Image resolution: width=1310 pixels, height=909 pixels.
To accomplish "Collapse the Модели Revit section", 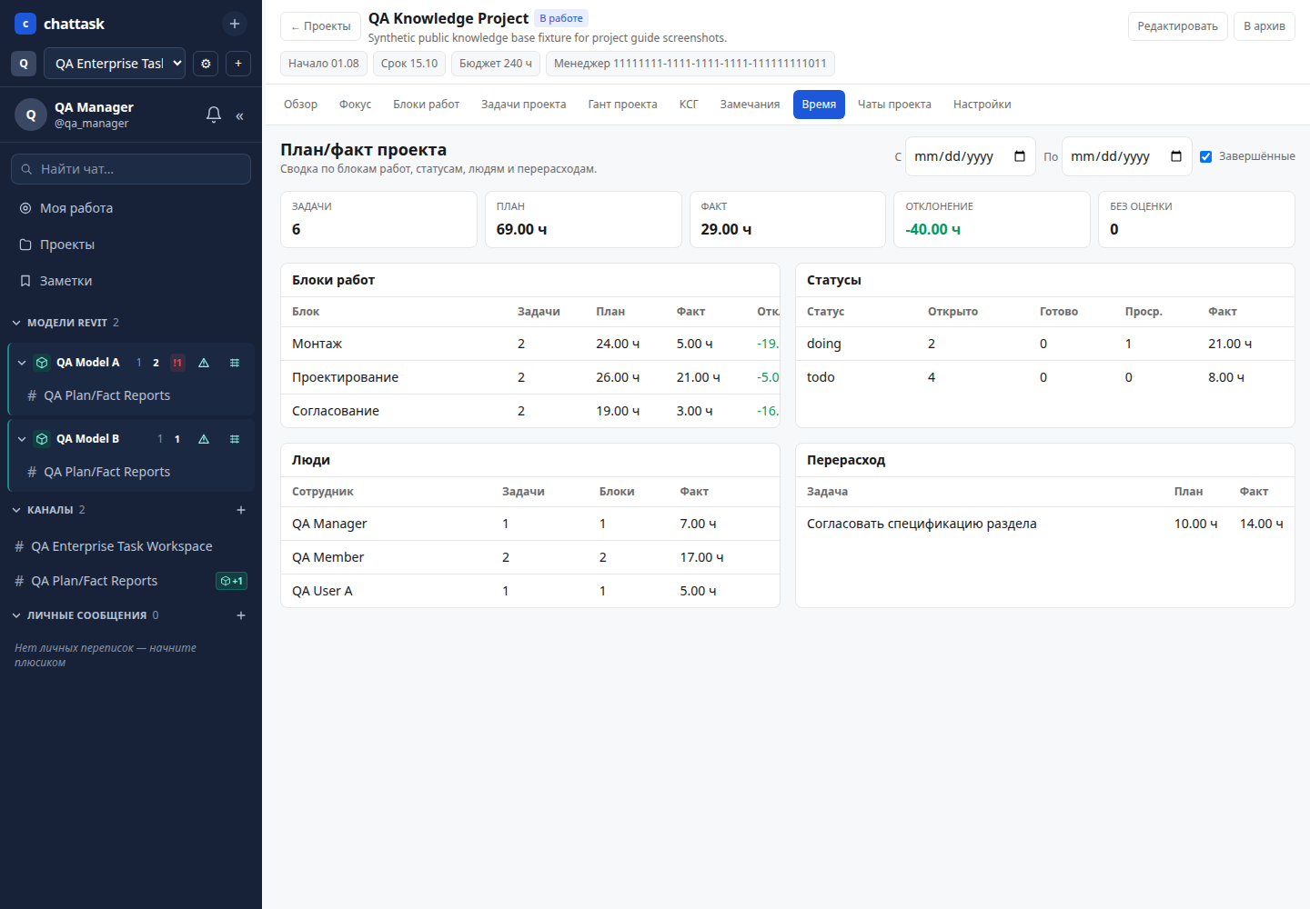I will (x=16, y=323).
